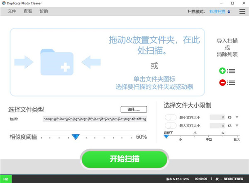
Task: Click the included file types field
Action: 95,119
